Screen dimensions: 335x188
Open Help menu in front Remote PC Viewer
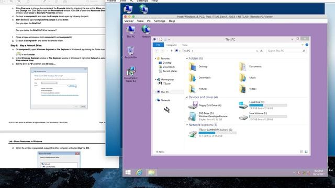tap(172, 21)
